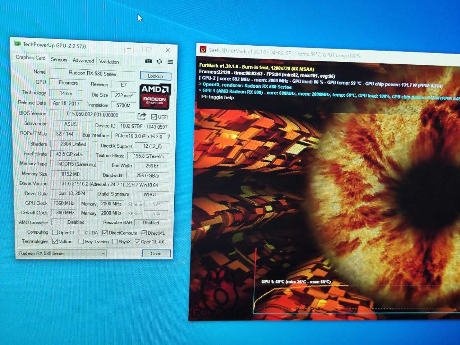Click the GPU field showing Ellesmere

(x=68, y=83)
